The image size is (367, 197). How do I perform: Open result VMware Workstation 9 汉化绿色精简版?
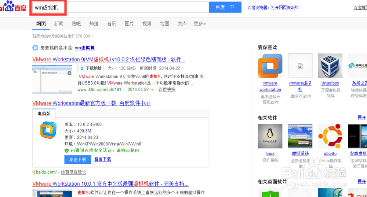pyautogui.click(x=109, y=60)
